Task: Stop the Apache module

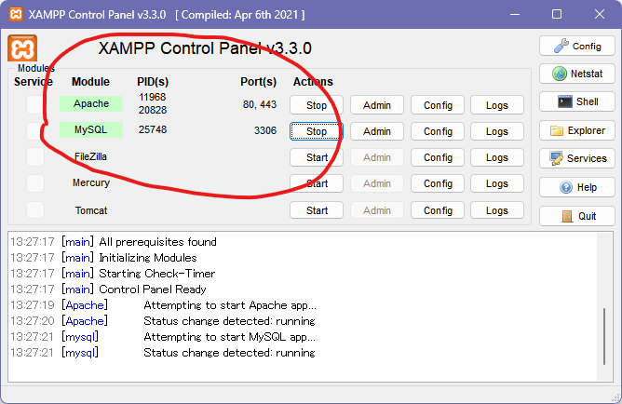Action: [x=317, y=105]
